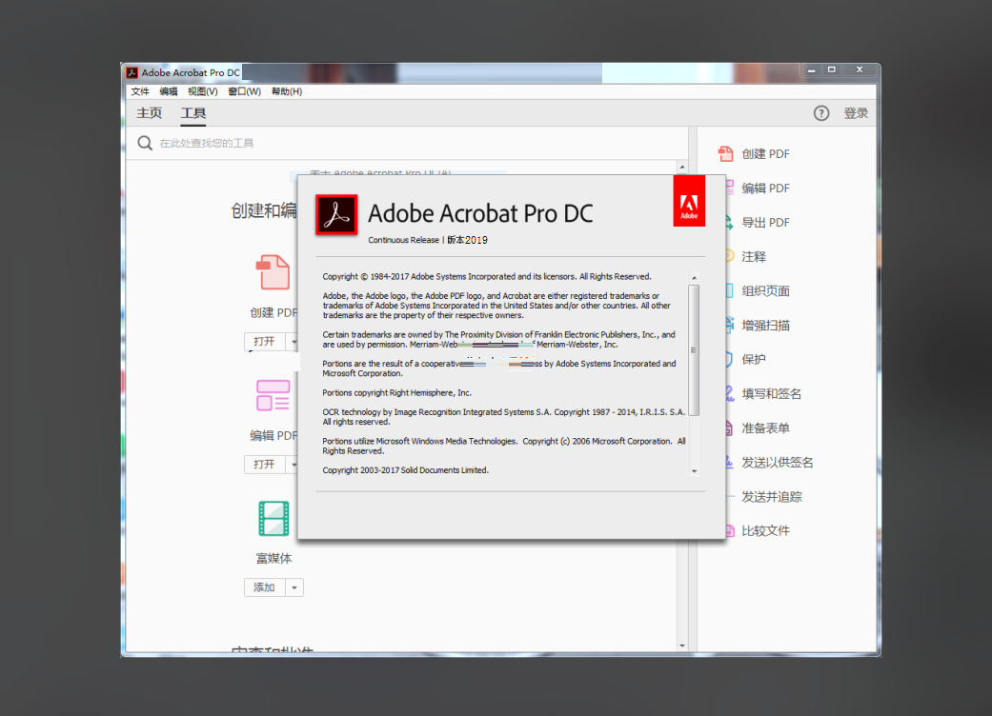This screenshot has width=992, height=716.
Task: Click tools pane scroll down arrow
Action: [x=682, y=646]
